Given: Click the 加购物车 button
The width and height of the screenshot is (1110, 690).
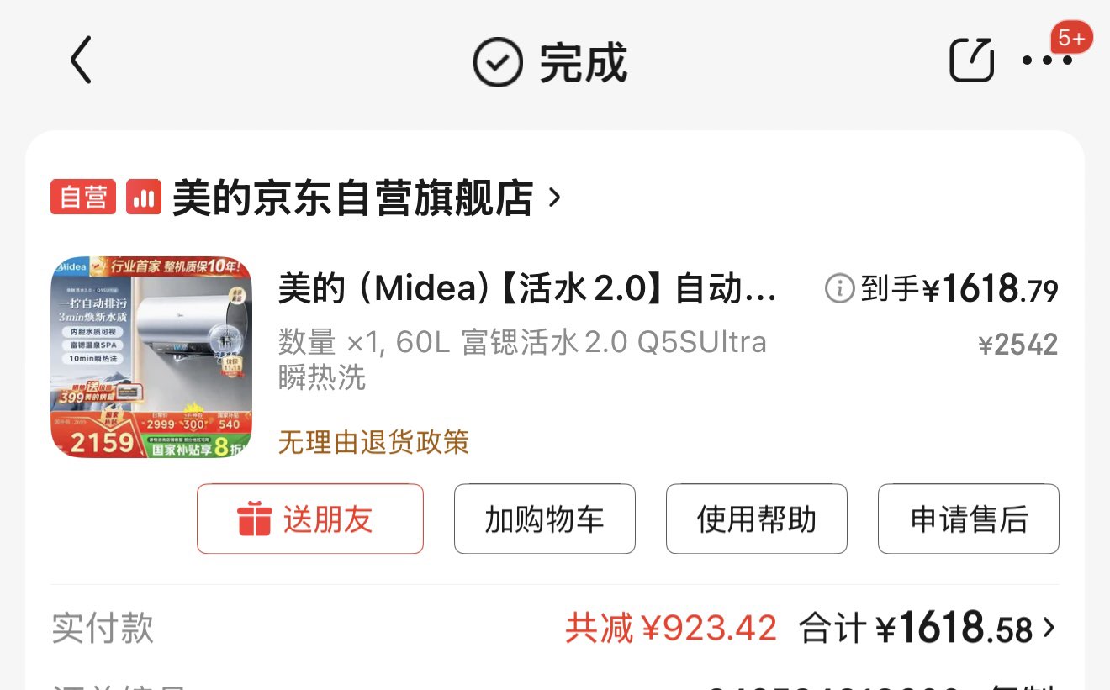Looking at the screenshot, I should pyautogui.click(x=545, y=519).
